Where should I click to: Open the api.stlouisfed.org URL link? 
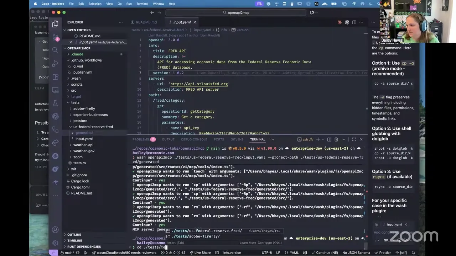[199, 84]
